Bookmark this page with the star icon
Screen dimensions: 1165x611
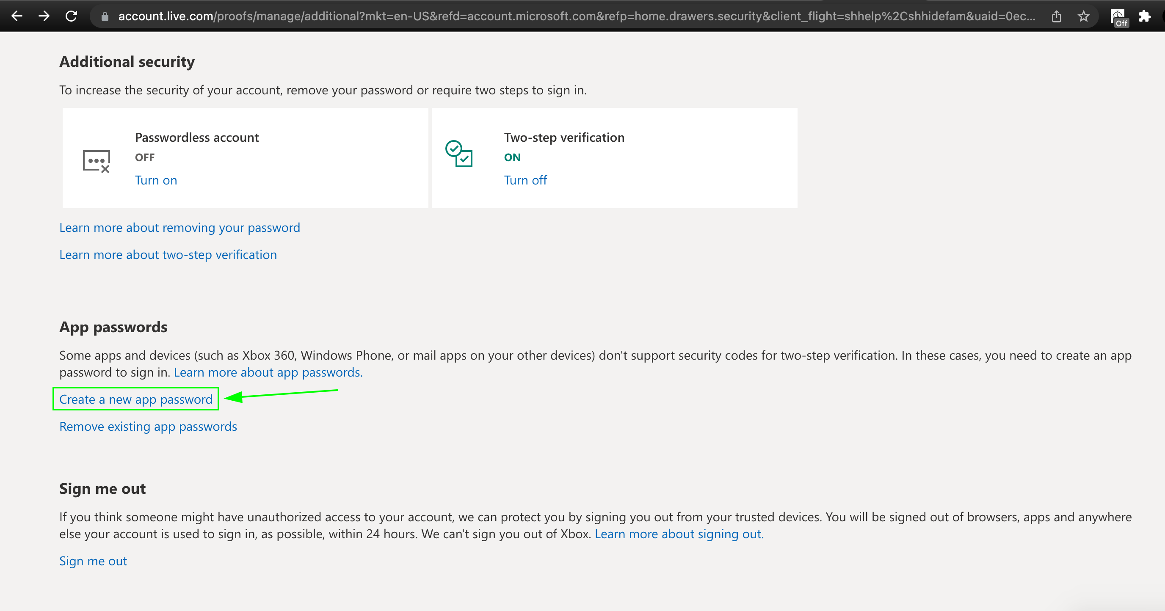1084,17
